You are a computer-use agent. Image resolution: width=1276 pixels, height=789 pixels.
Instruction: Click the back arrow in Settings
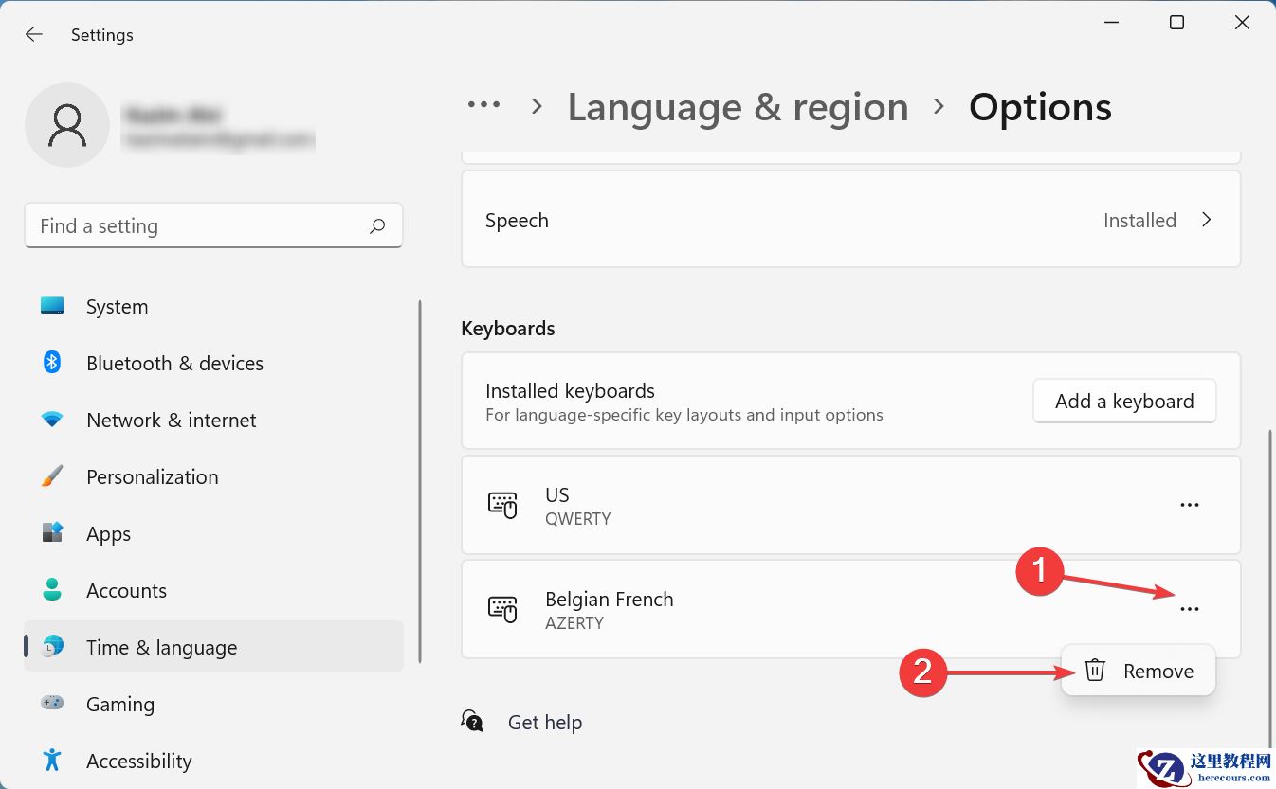[34, 34]
